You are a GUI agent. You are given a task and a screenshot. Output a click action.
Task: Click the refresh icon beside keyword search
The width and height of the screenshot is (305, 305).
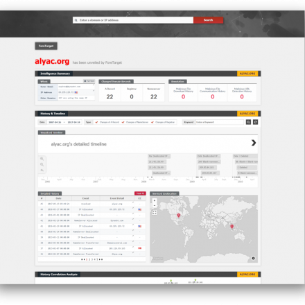[255, 122]
